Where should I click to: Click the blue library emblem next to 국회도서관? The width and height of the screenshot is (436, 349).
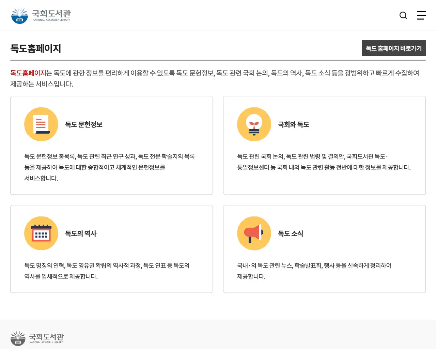point(19,15)
